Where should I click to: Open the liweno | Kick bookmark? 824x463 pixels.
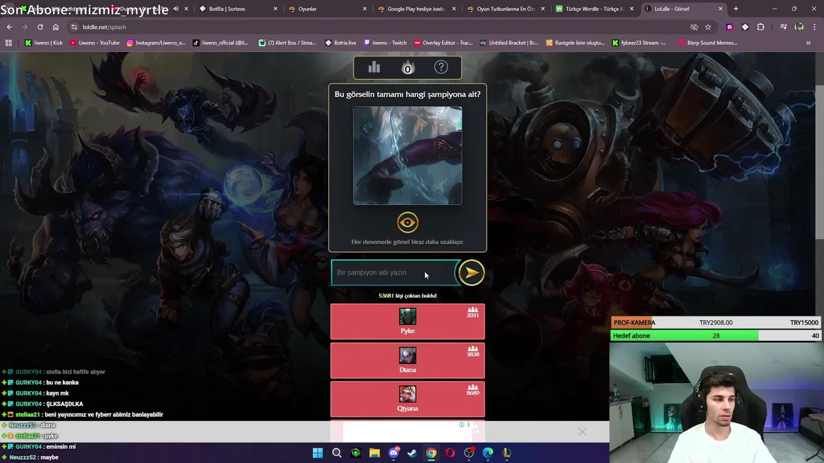[x=43, y=43]
